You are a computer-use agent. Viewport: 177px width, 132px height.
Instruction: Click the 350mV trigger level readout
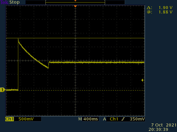tap(137, 119)
